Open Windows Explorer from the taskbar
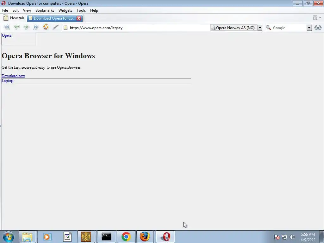 [x=27, y=237]
